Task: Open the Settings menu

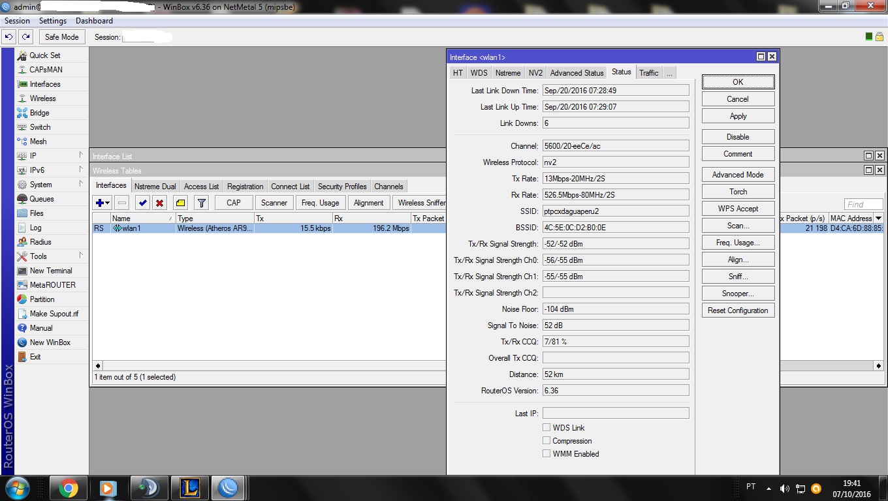Action: coord(53,21)
